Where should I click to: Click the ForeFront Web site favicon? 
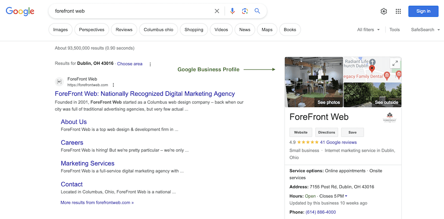59,82
